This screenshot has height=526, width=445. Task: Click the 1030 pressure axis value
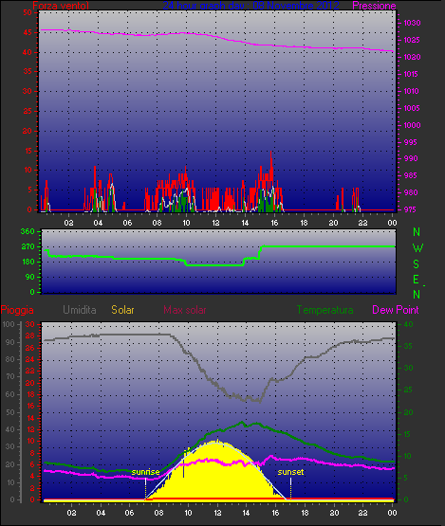coord(412,23)
